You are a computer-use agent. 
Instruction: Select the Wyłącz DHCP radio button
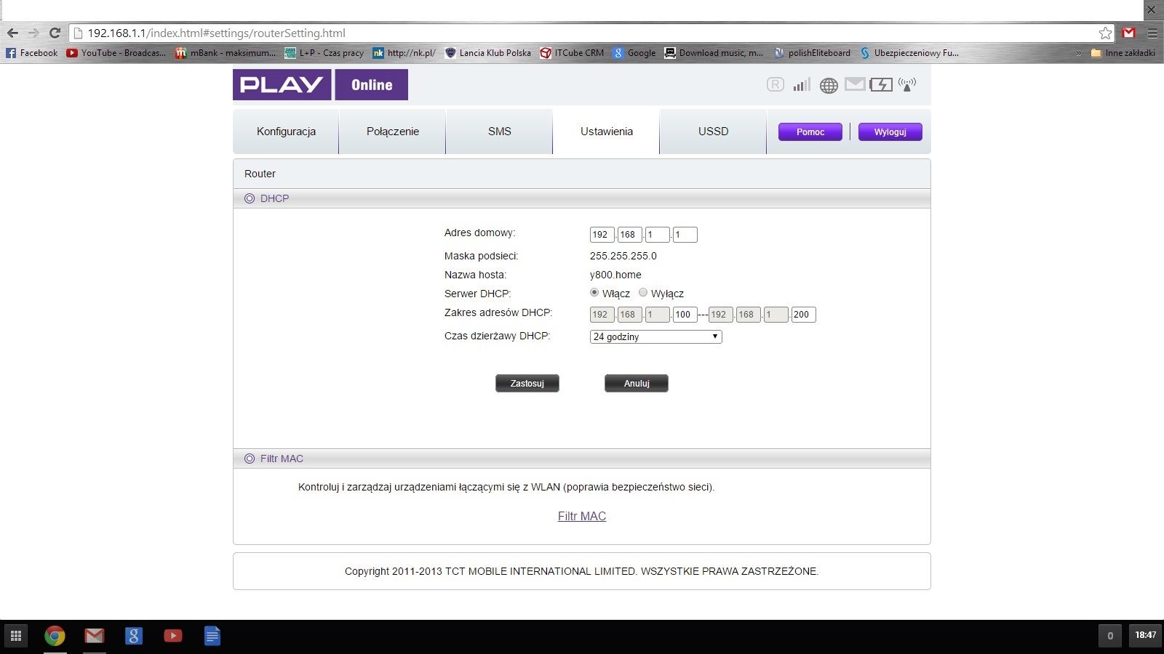[643, 292]
